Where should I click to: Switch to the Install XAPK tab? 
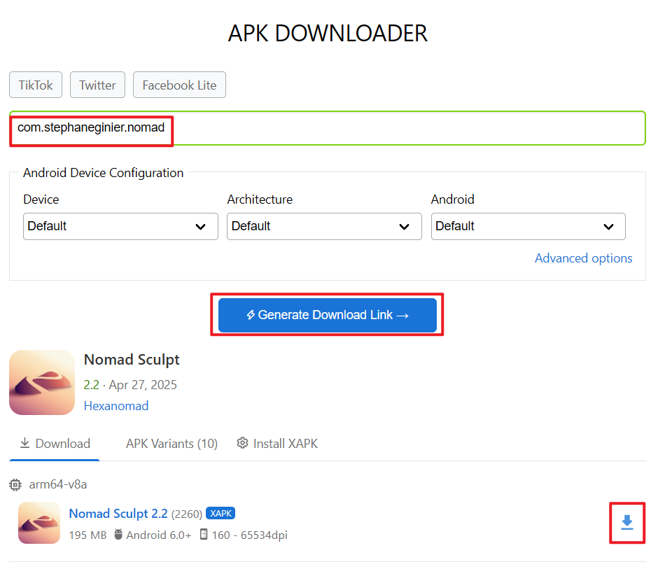277,444
